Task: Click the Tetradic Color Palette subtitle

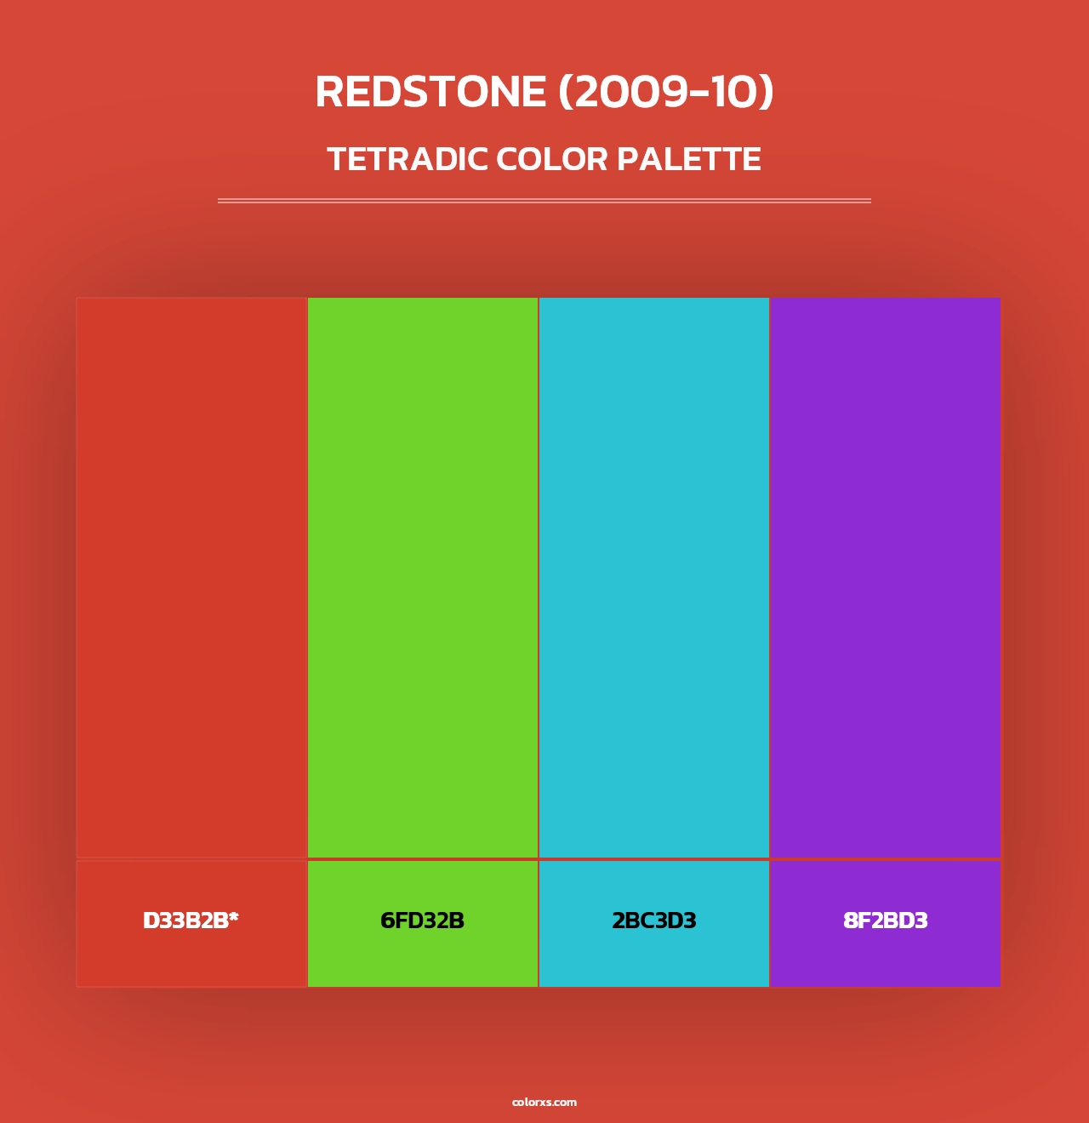Action: [x=544, y=159]
